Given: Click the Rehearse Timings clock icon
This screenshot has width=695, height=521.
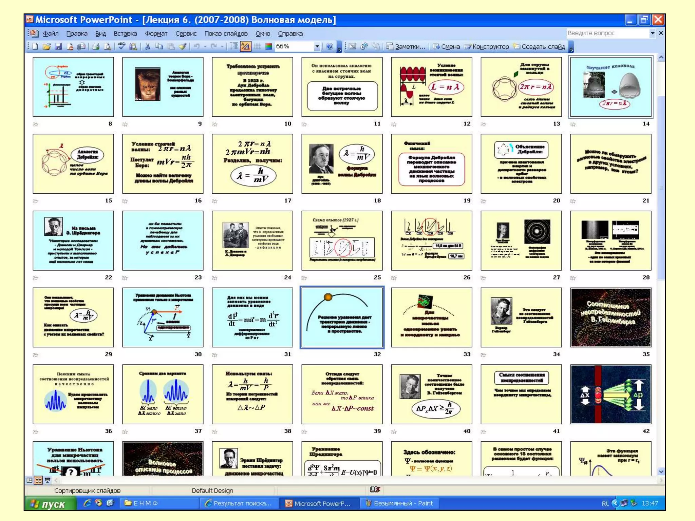Looking at the screenshot, I should pyautogui.click(x=364, y=46).
